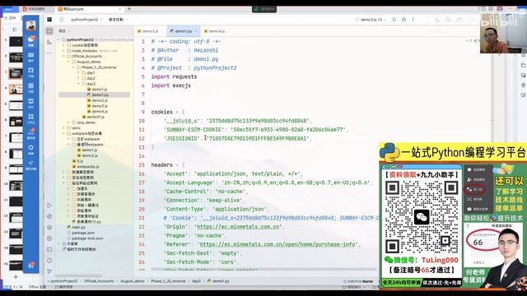Click the PyCharm main menu hamburger icon
The image size is (527, 296).
(62, 20)
